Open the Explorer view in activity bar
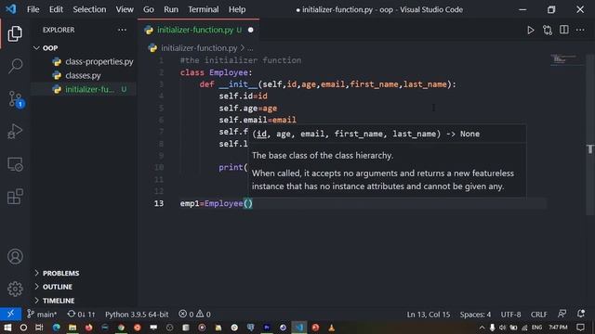 [x=15, y=33]
